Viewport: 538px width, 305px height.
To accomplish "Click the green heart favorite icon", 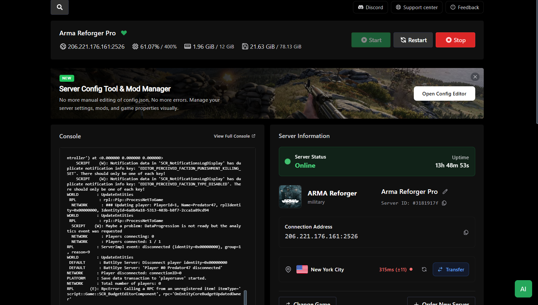I will [124, 33].
